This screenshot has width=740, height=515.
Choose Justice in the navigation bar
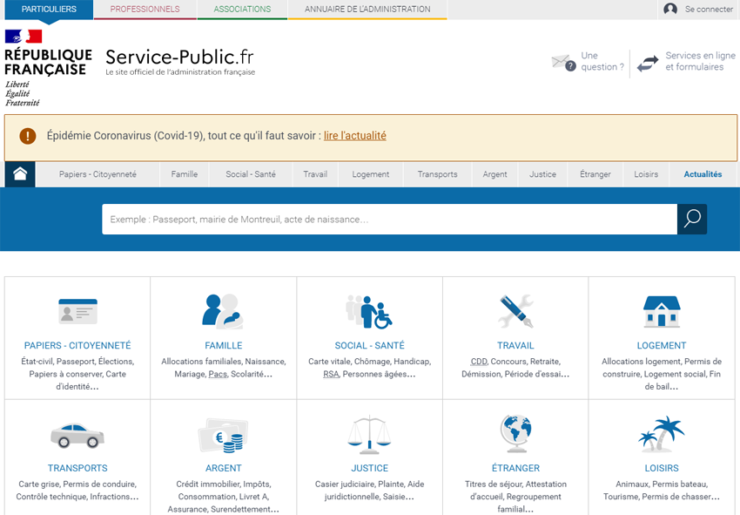542,174
